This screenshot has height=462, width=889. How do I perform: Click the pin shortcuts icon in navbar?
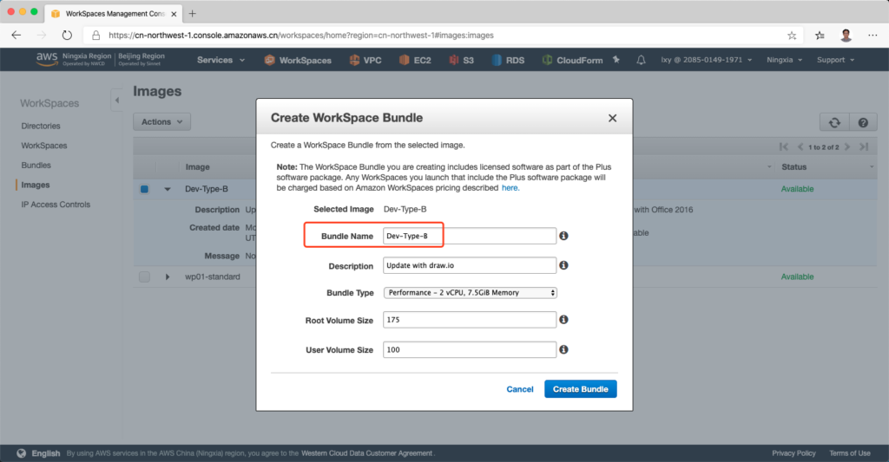(616, 60)
